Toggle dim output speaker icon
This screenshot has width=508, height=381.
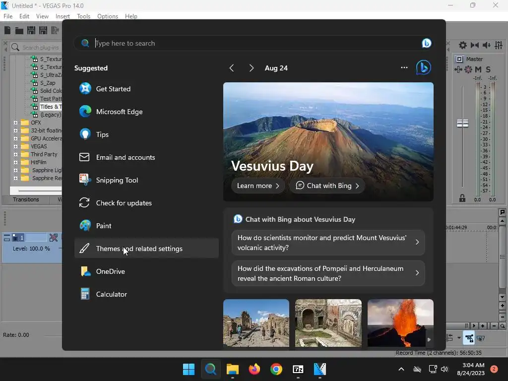point(486,45)
